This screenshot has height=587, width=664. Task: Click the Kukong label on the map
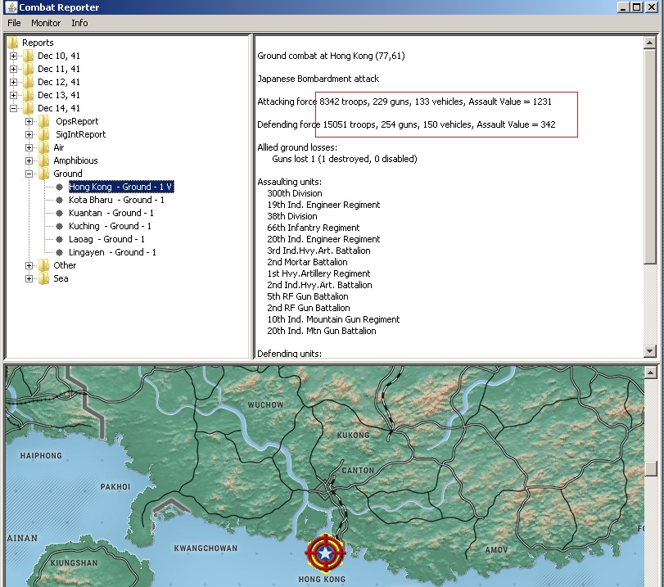tap(353, 436)
